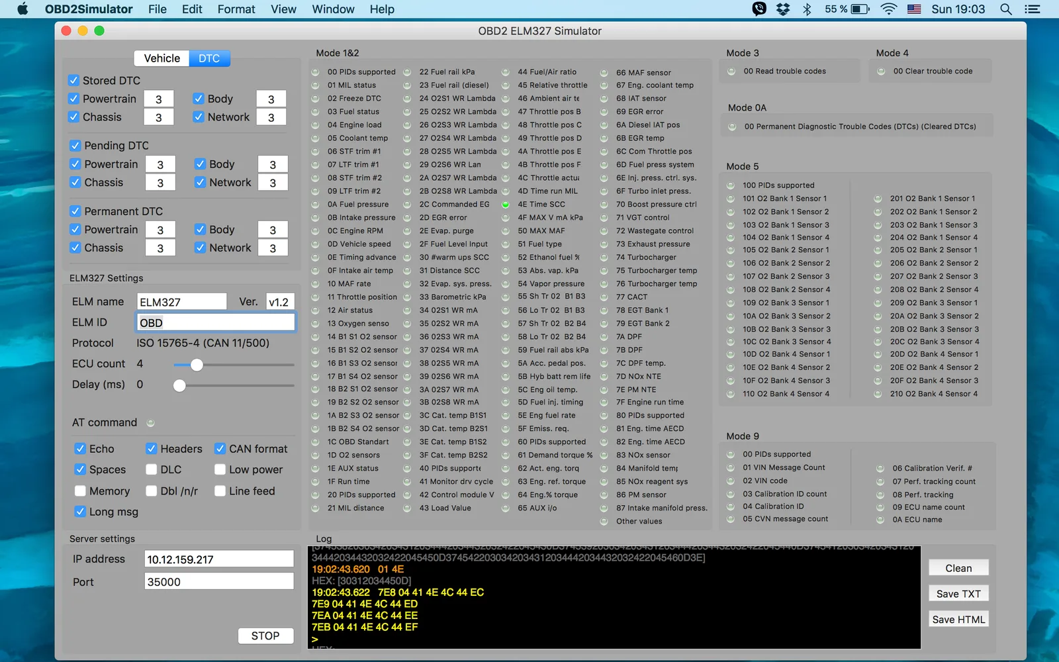Open the File menu
This screenshot has width=1059, height=662.
click(x=158, y=9)
